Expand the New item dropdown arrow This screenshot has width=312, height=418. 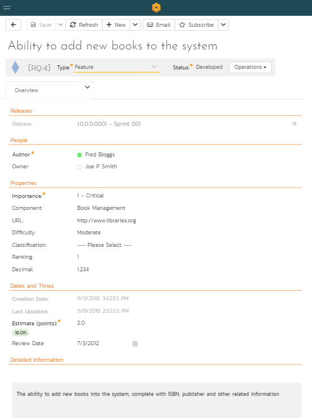click(135, 25)
